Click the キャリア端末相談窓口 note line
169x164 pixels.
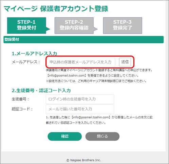(96, 81)
